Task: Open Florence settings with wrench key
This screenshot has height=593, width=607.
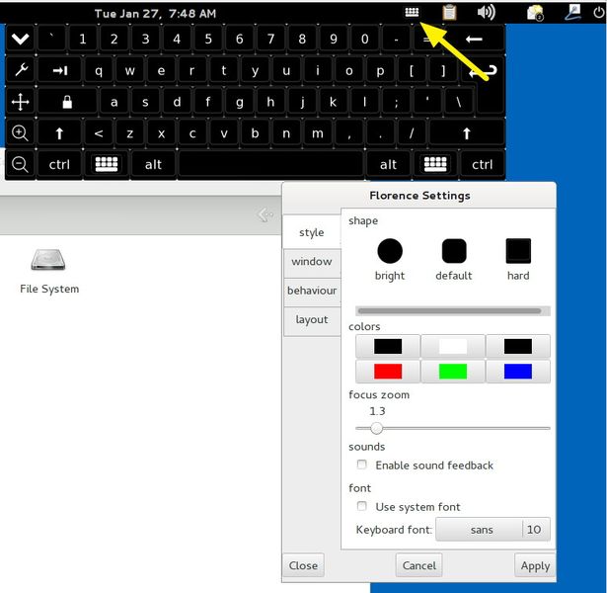Action: point(21,70)
